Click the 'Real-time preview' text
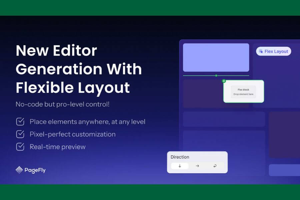The width and height of the screenshot is (300, 200). (x=57, y=147)
